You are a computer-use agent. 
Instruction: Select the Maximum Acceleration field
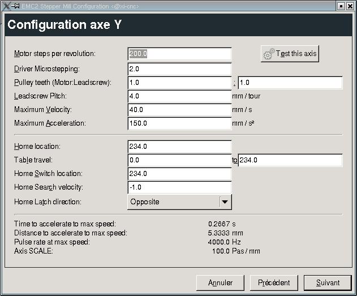click(x=180, y=123)
